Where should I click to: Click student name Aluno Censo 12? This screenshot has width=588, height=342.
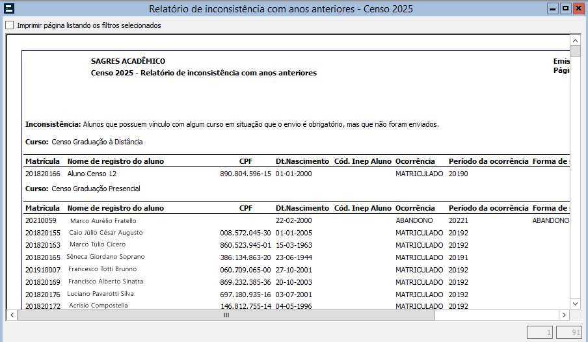tap(92, 174)
